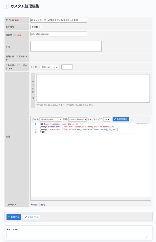Screen dimensions: 156x242
Task: Click the 識別子 field with set_filter_request
Action: point(59,34)
